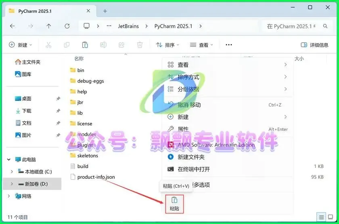Refresh the current folder

(67, 26)
